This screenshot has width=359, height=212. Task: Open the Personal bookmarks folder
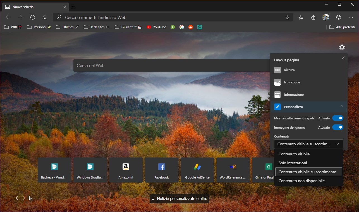tap(39, 27)
